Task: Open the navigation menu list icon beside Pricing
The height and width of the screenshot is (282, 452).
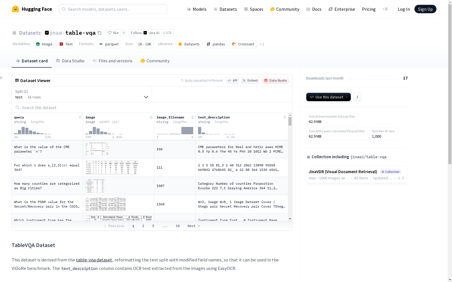Action: tap(385, 9)
